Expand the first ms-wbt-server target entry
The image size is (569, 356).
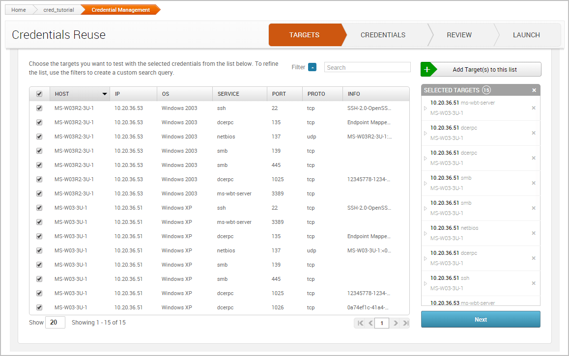point(426,109)
